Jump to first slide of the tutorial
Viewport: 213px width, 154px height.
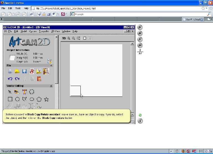tap(140, 27)
